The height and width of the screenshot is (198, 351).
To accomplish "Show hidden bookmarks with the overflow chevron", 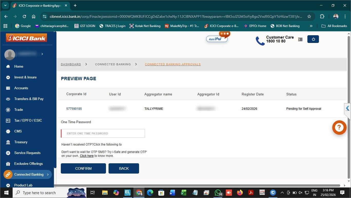I will [311, 26].
